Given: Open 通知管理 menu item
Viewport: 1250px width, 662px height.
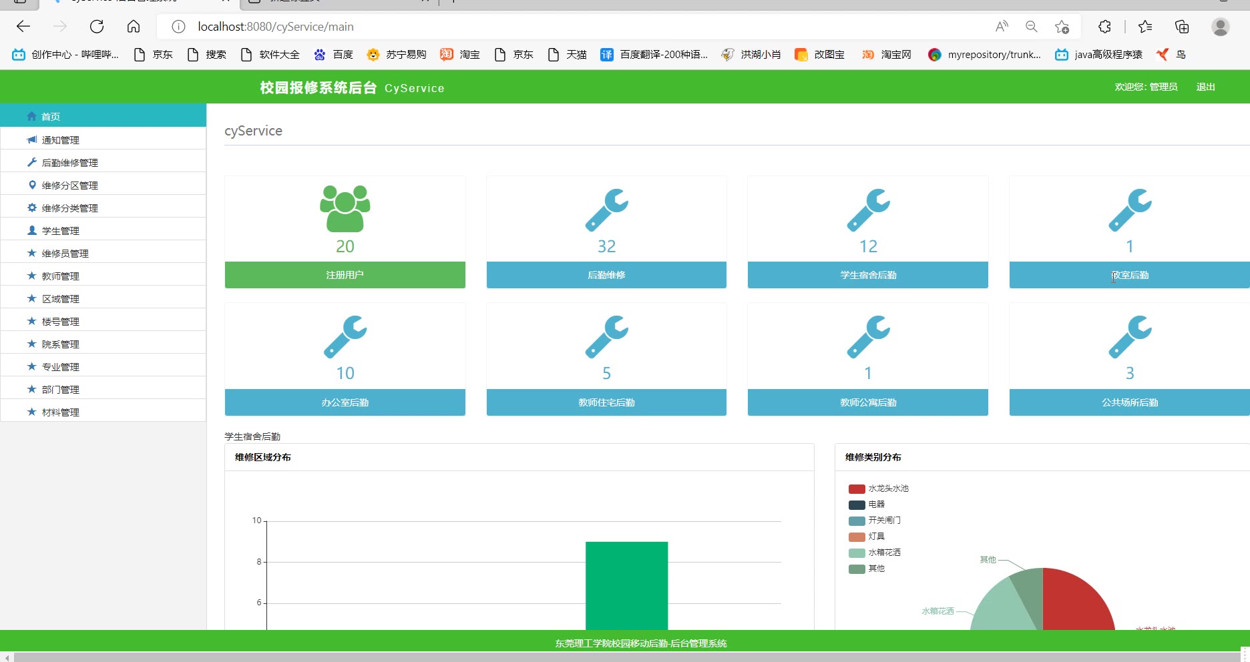Looking at the screenshot, I should 103,139.
